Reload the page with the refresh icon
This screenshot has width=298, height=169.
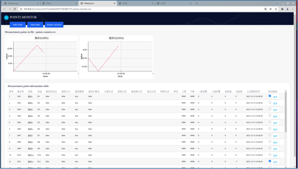(15, 9)
